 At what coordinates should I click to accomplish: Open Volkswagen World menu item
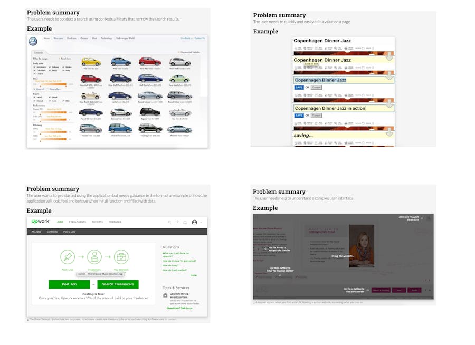click(x=126, y=38)
